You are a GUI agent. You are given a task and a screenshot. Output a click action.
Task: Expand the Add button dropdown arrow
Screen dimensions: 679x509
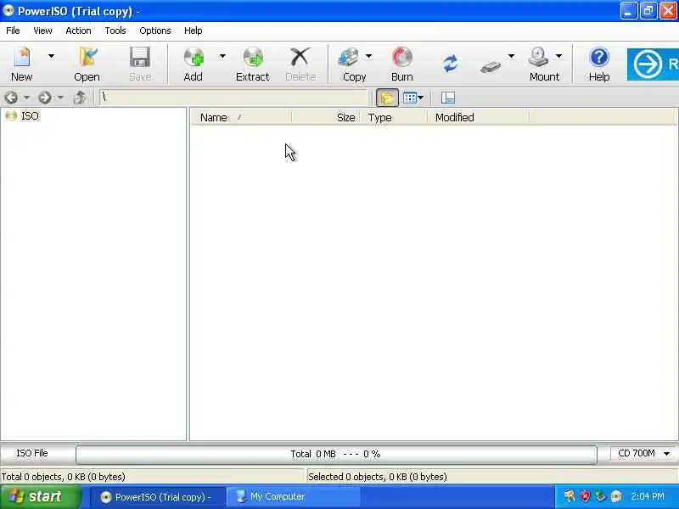[222, 56]
